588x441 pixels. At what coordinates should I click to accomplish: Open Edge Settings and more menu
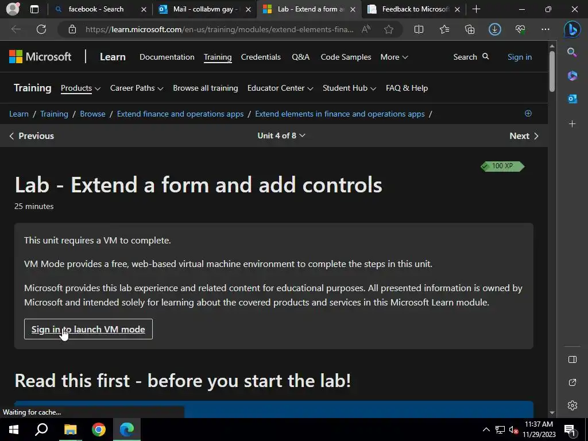pyautogui.click(x=546, y=29)
